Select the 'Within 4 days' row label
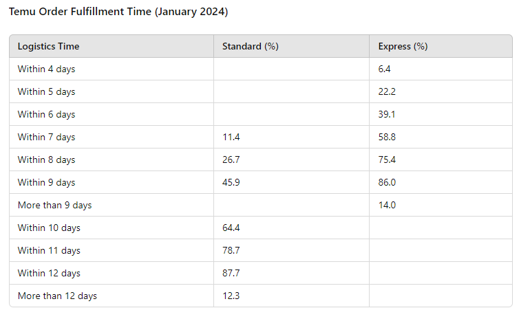Screen dimensions: 530x319 click(x=46, y=69)
